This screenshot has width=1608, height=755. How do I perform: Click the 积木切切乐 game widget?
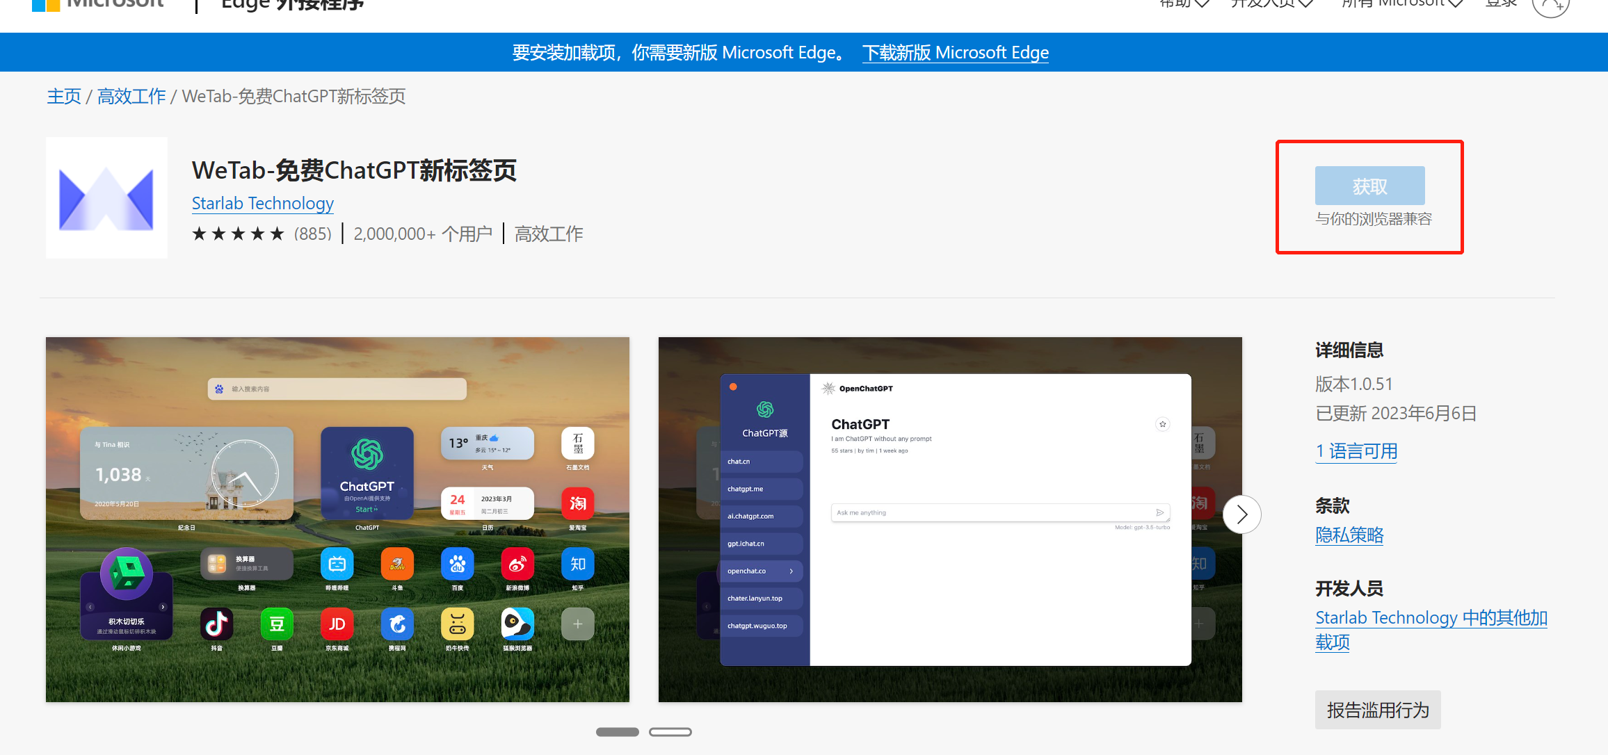pyautogui.click(x=127, y=594)
